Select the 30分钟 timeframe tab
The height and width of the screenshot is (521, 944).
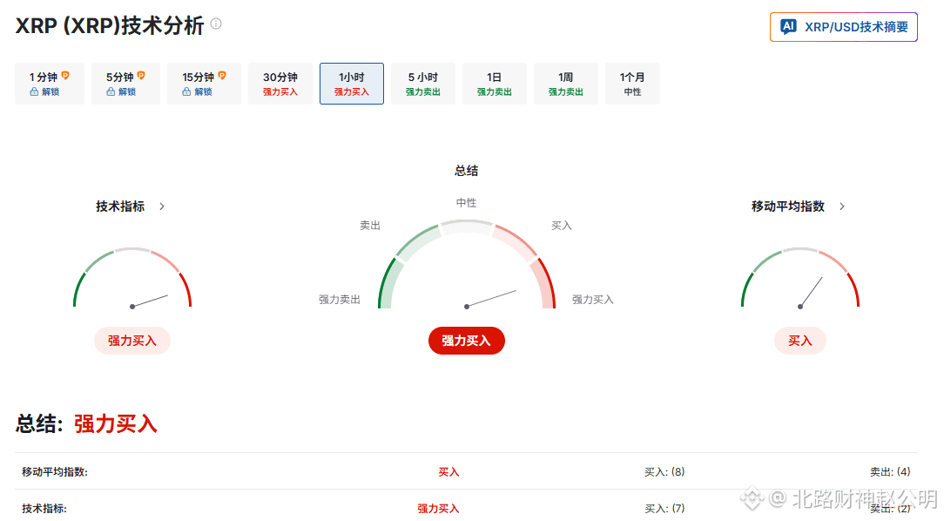point(280,84)
